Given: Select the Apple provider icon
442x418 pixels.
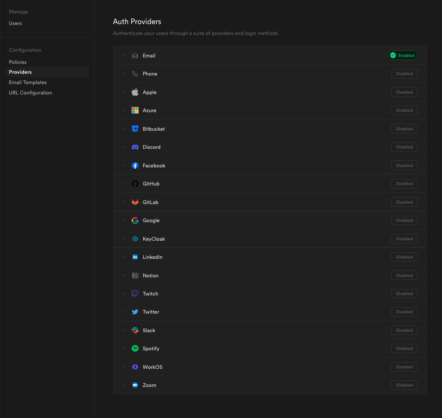Looking at the screenshot, I should [x=136, y=92].
